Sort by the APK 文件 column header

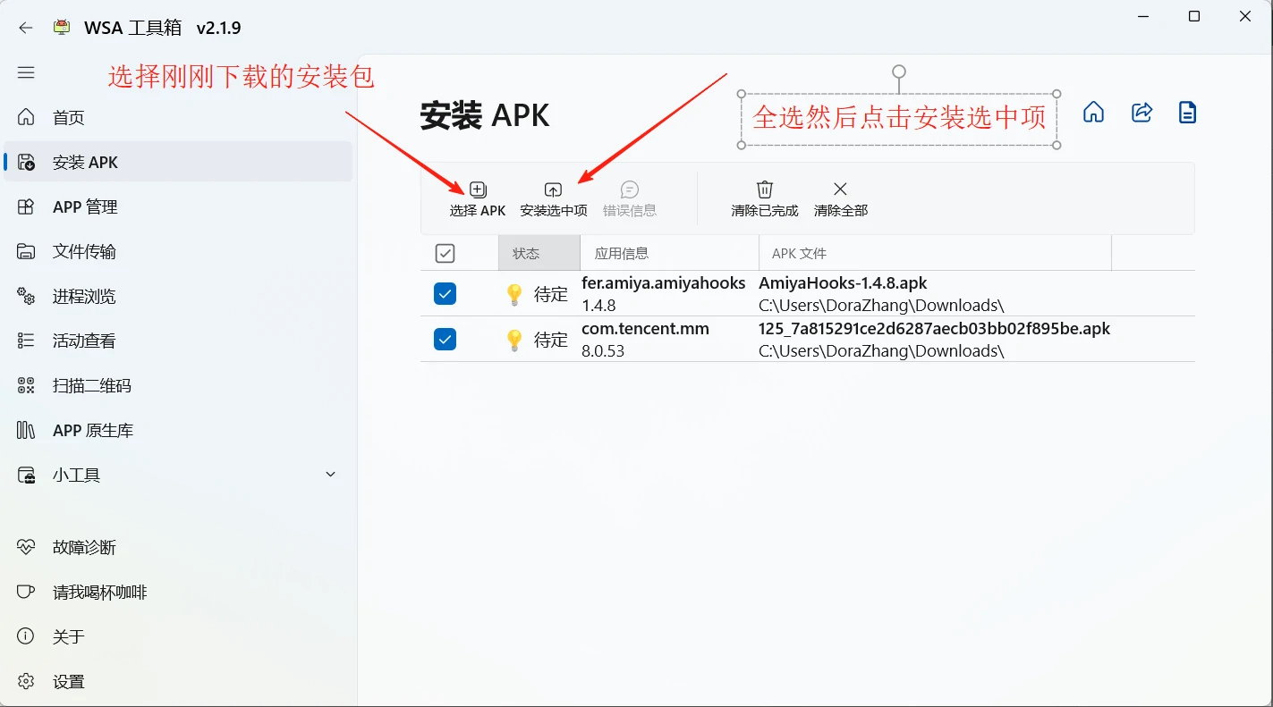coord(934,254)
